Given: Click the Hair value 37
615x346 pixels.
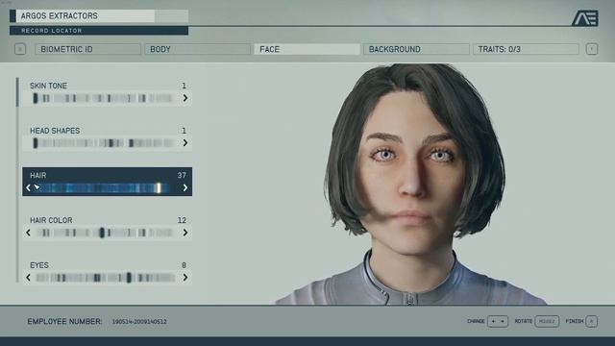Looking at the screenshot, I should (182, 175).
